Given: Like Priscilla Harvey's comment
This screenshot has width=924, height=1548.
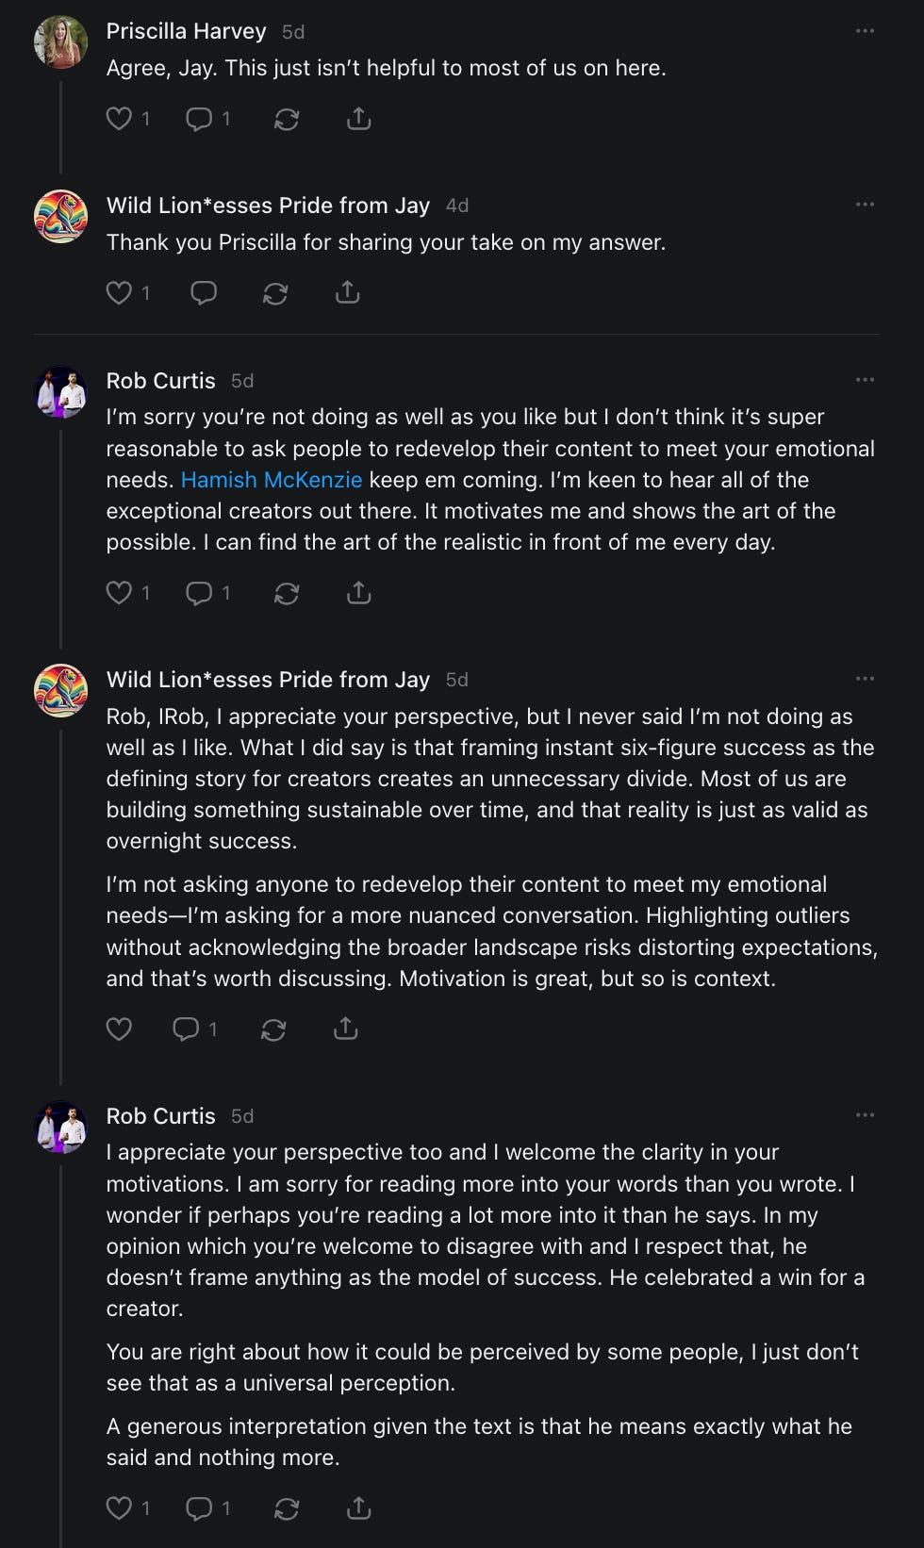Looking at the screenshot, I should [x=119, y=119].
